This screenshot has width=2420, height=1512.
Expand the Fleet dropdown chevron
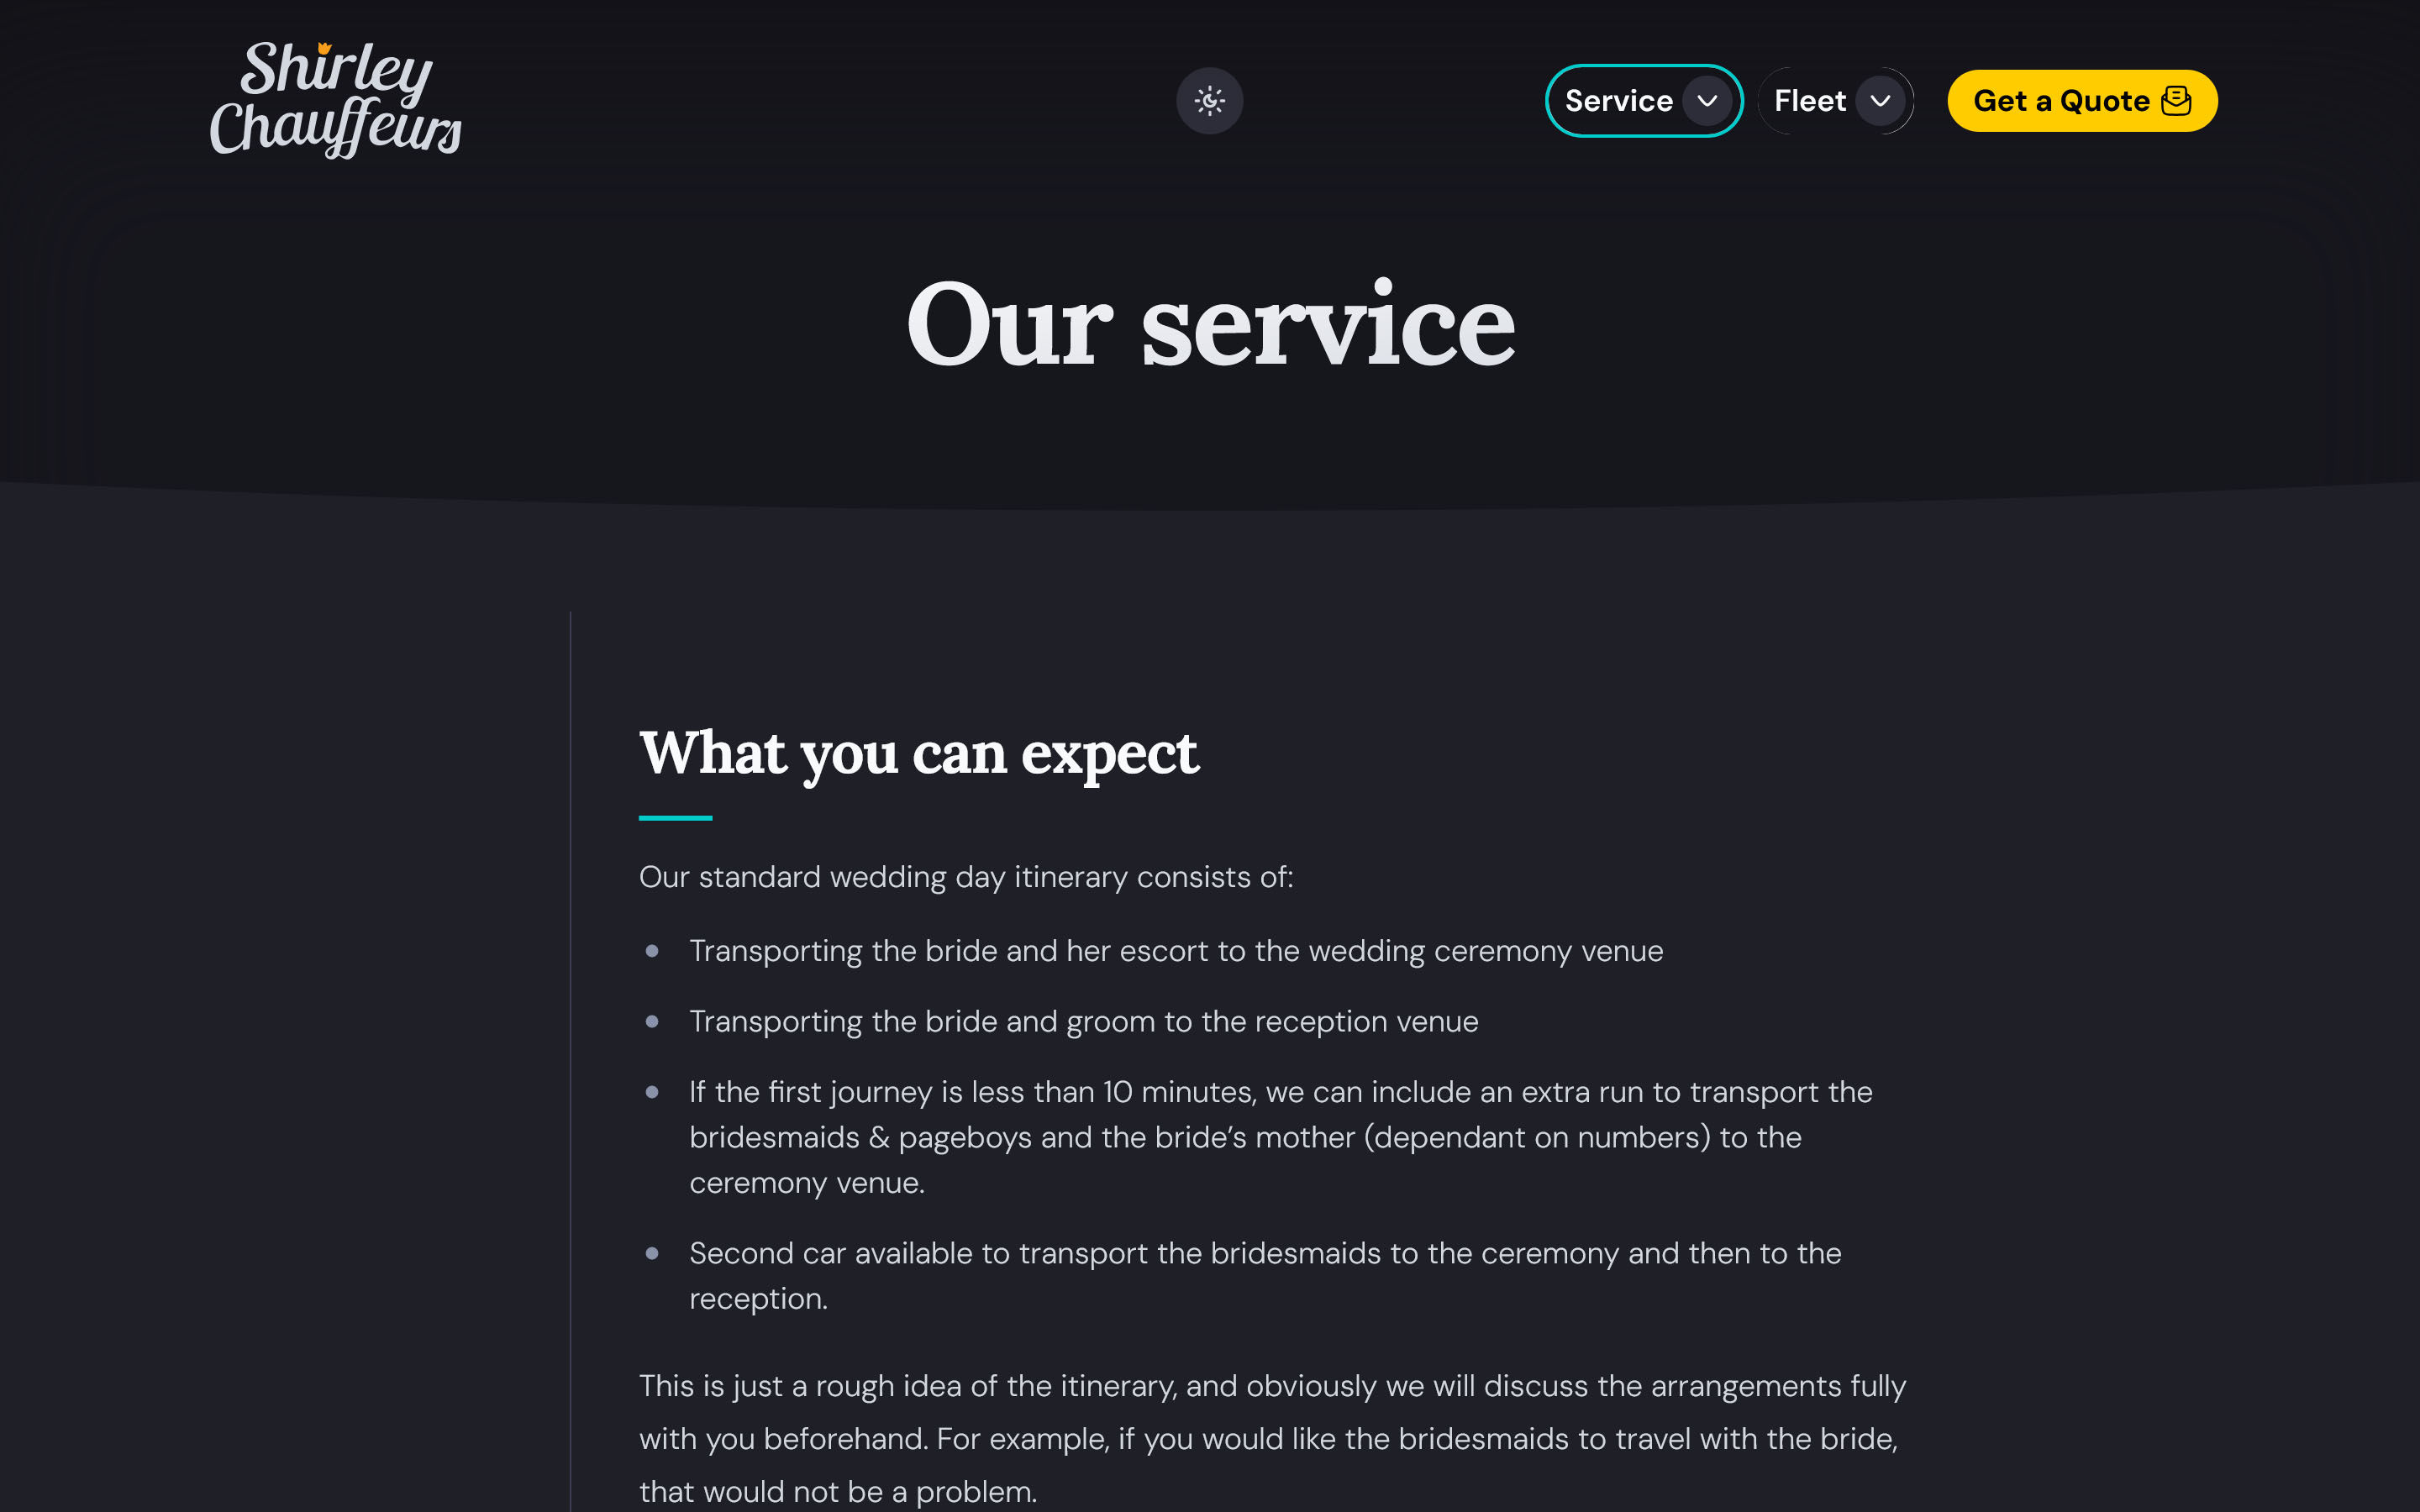[1880, 101]
